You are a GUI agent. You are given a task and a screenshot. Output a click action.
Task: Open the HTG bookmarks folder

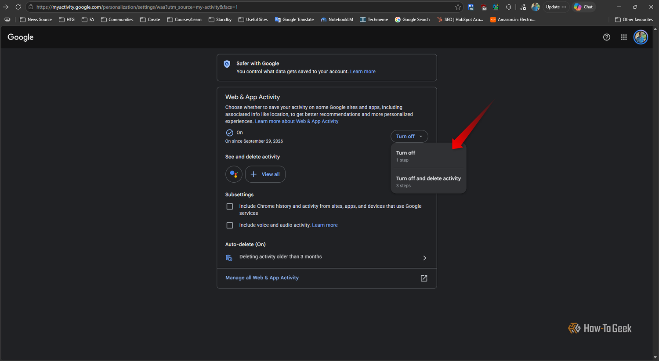67,20
